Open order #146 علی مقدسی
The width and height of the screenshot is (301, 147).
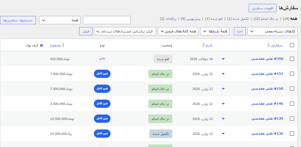[267, 104]
